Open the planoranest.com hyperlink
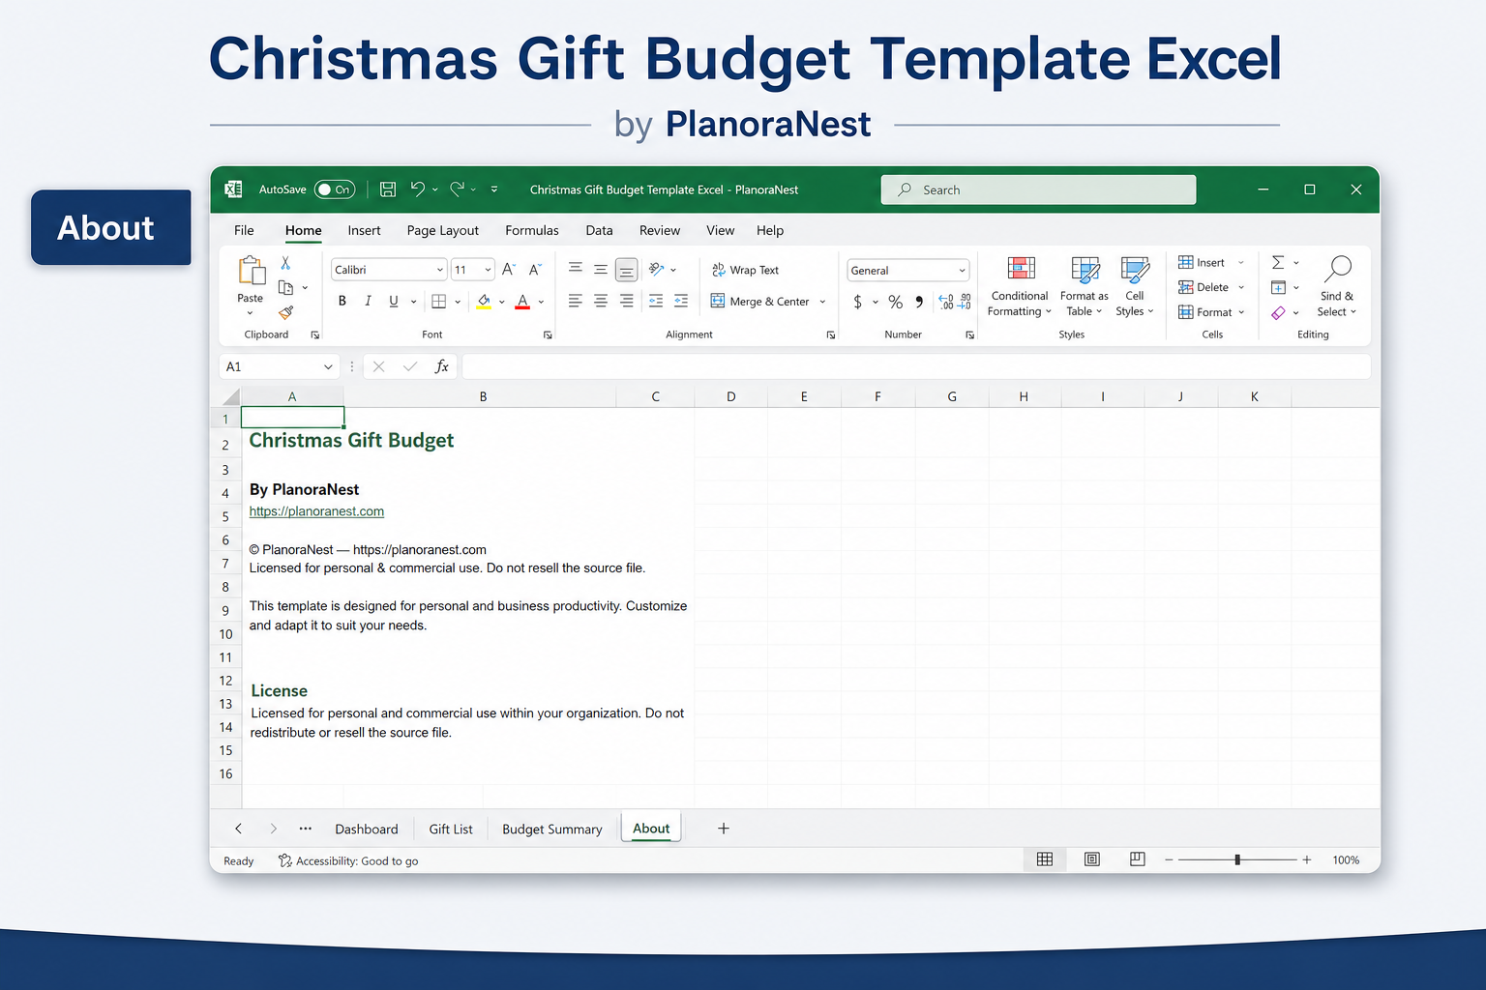 pyautogui.click(x=316, y=511)
